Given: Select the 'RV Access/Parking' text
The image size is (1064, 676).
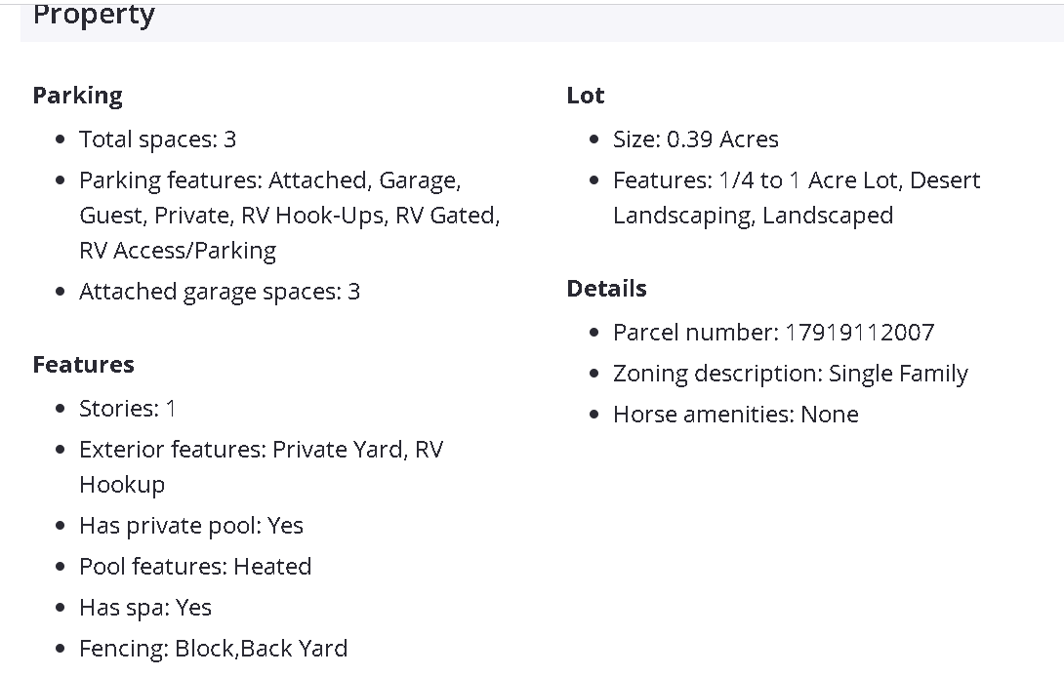Looking at the screenshot, I should click(178, 251).
